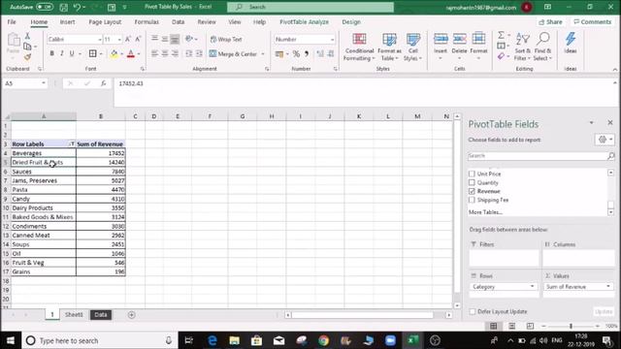Open Row Labels filter dropdown
This screenshot has width=621, height=349.
click(x=72, y=144)
